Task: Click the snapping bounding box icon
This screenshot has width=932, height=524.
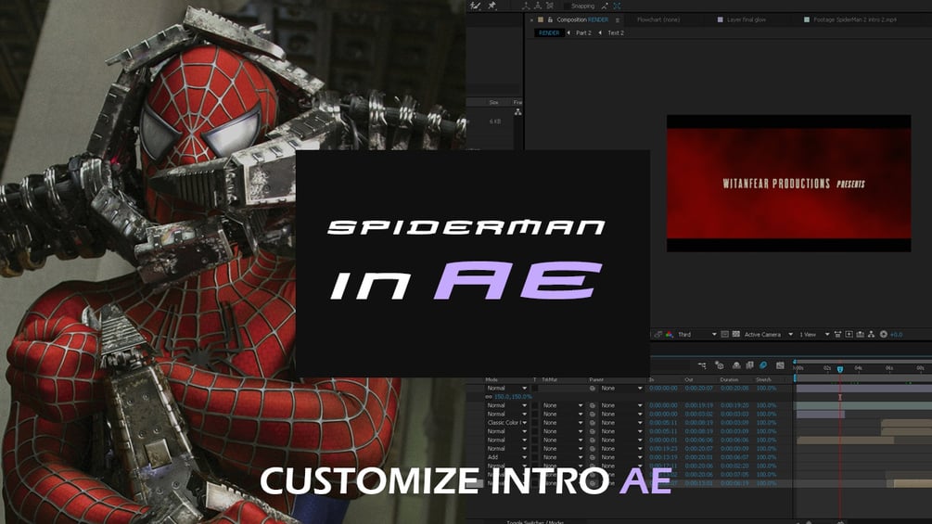Action: (617, 6)
